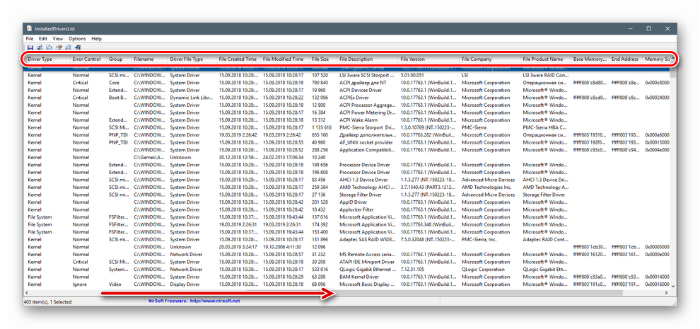Sort by the Group column header
Viewport: 700px width, 329px height.
[x=118, y=59]
